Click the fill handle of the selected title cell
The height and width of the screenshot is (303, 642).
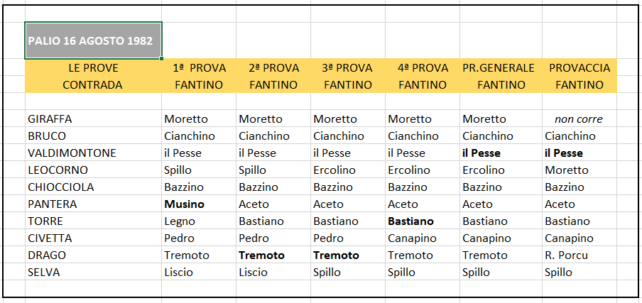(x=162, y=58)
